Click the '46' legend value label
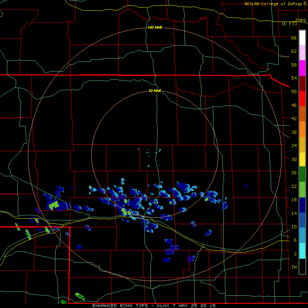Viewport: 308px width, 308px height. coord(294,105)
